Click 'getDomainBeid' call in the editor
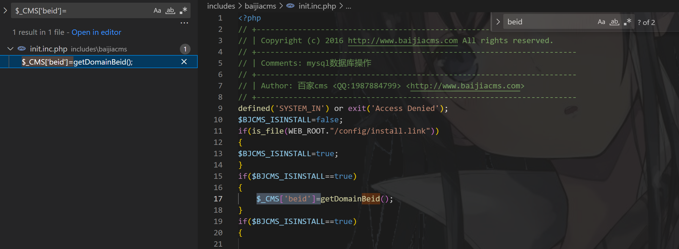Image resolution: width=679 pixels, height=249 pixels. pyautogui.click(x=350, y=199)
